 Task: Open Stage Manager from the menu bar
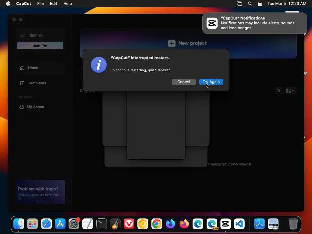coord(239,4)
